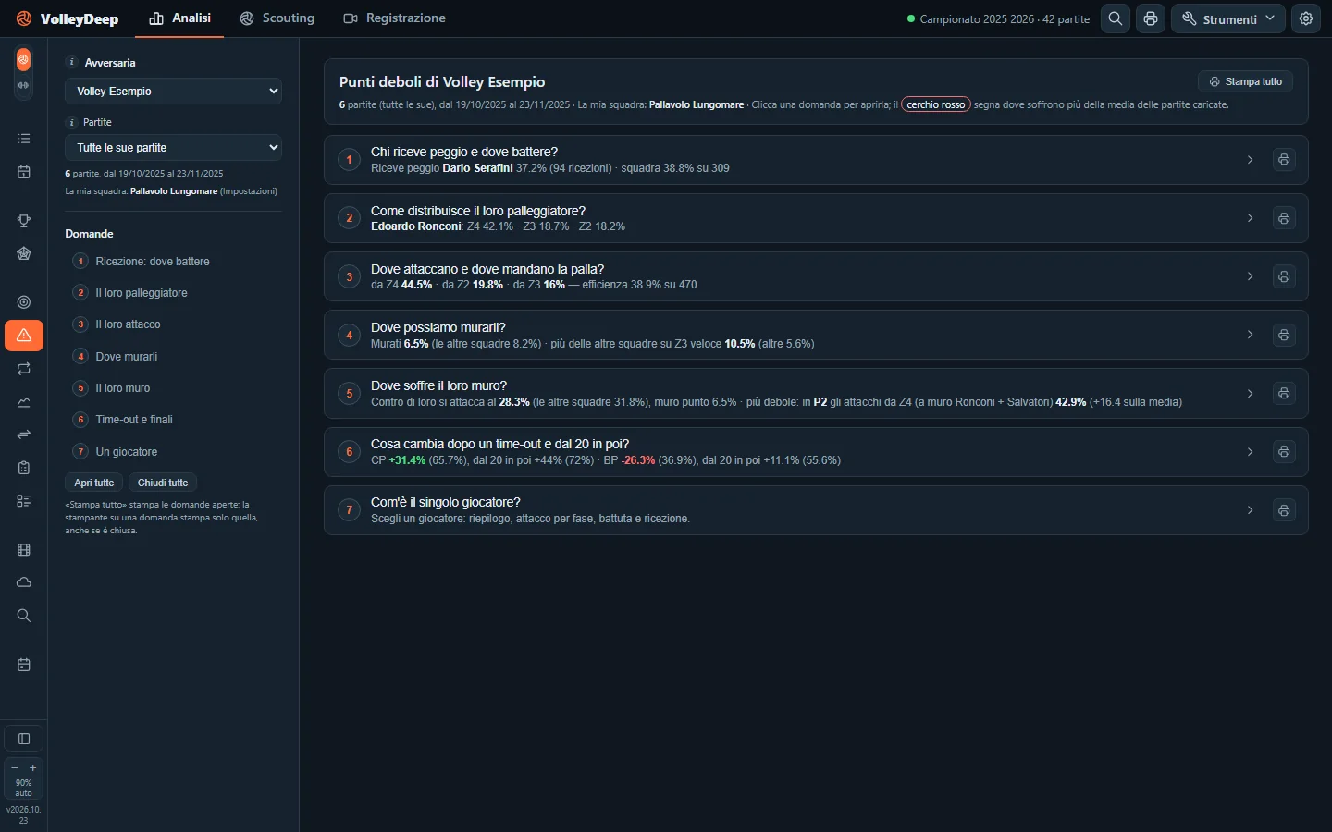Viewport: 1332px width, 832px height.
Task: Open the rotation loop arrows icon
Action: [x=24, y=369]
